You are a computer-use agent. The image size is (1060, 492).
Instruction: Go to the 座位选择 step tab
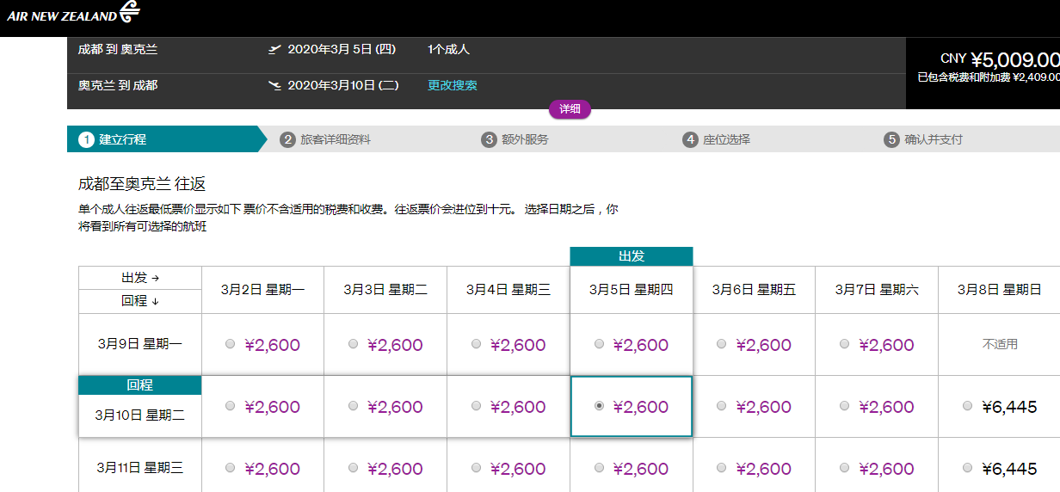(726, 139)
